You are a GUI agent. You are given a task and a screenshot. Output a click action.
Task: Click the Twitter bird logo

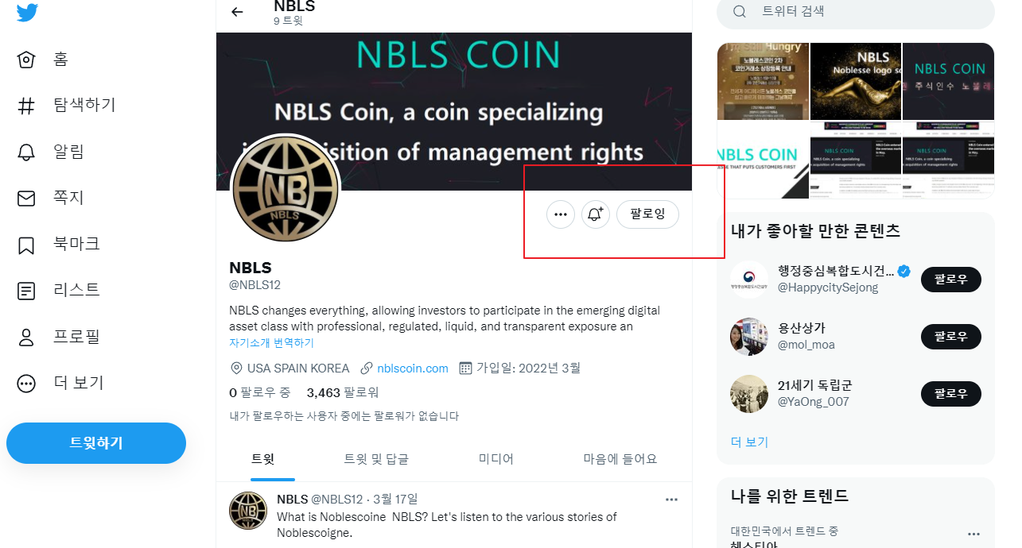tap(27, 12)
